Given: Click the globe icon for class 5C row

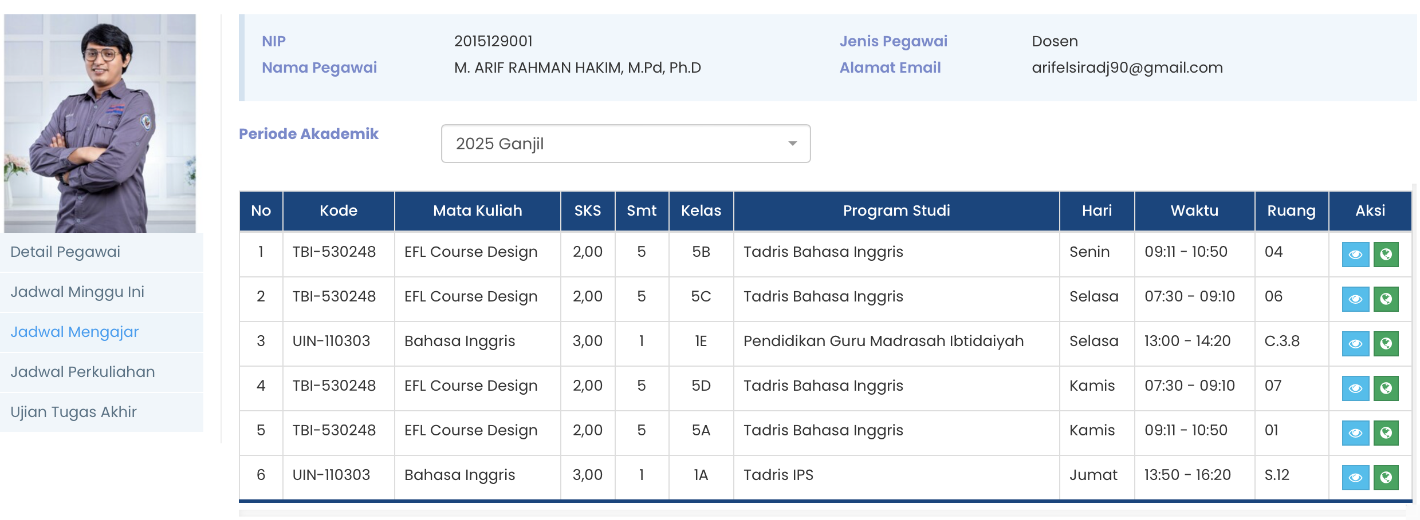Looking at the screenshot, I should [x=1386, y=299].
